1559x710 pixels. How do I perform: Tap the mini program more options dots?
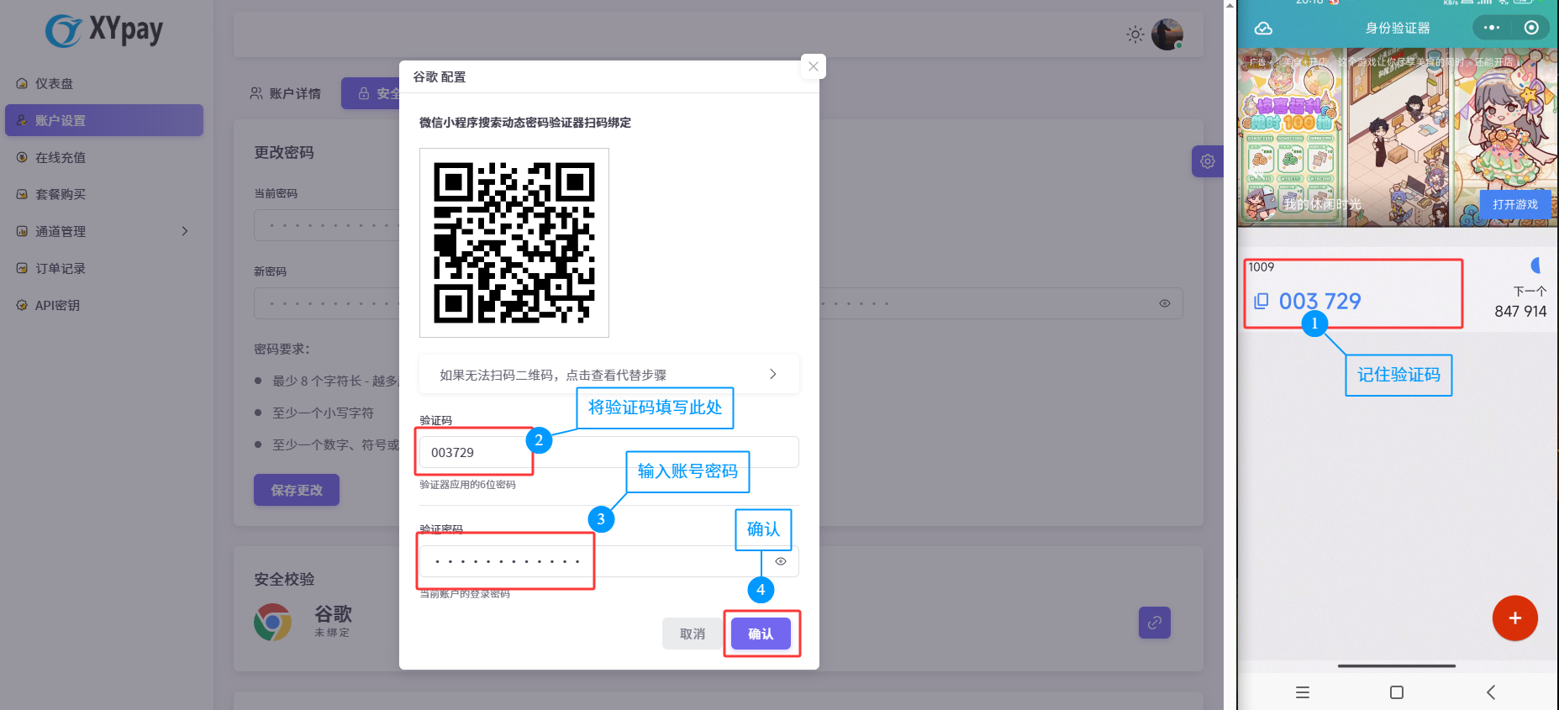click(x=1492, y=28)
